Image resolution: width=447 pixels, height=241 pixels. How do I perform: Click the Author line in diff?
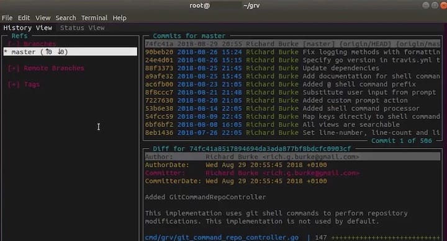coord(292,157)
